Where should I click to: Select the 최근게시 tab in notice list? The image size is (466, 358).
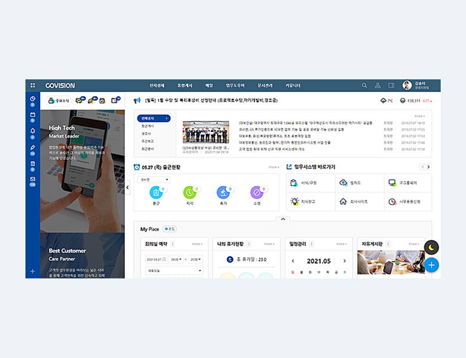pos(147,126)
